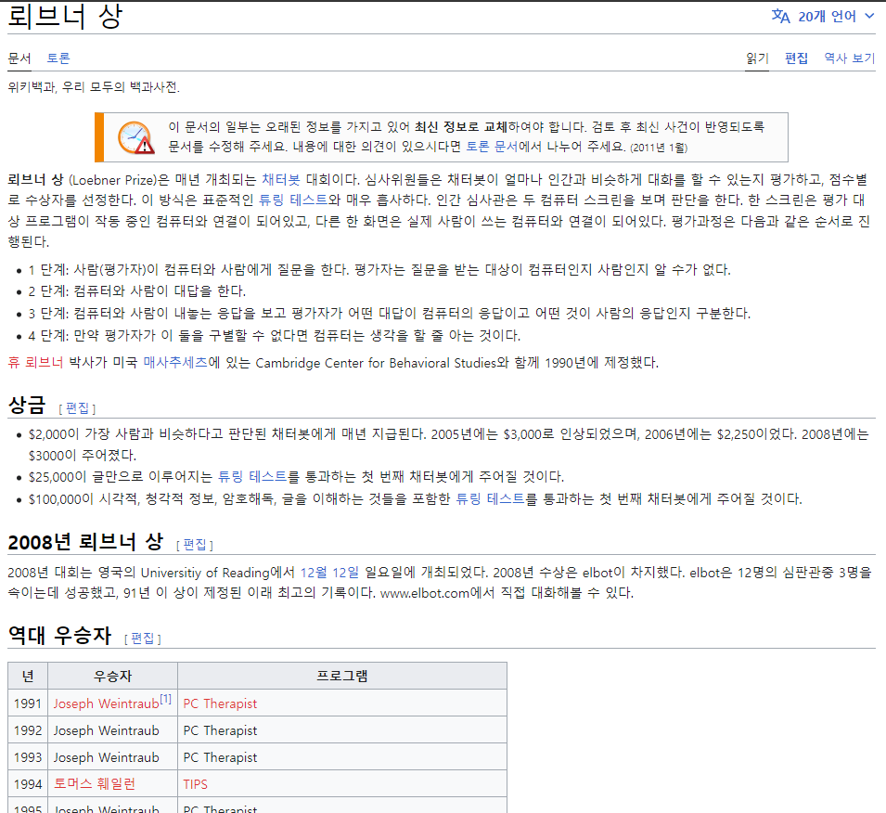This screenshot has height=813, width=886.
Task: Click the 역대 우승자 heading text
Action: coord(60,636)
